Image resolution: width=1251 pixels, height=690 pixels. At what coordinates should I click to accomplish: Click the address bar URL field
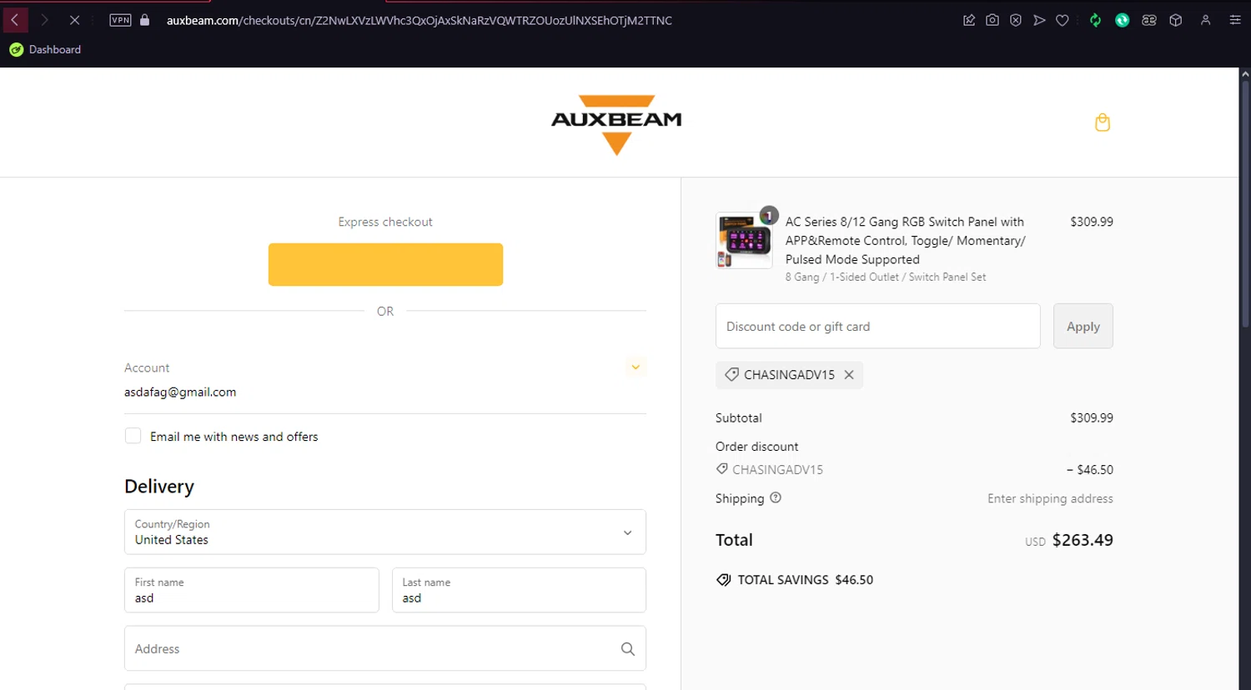coord(420,20)
